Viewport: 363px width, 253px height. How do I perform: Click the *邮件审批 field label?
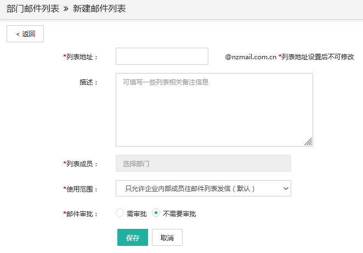click(x=81, y=214)
